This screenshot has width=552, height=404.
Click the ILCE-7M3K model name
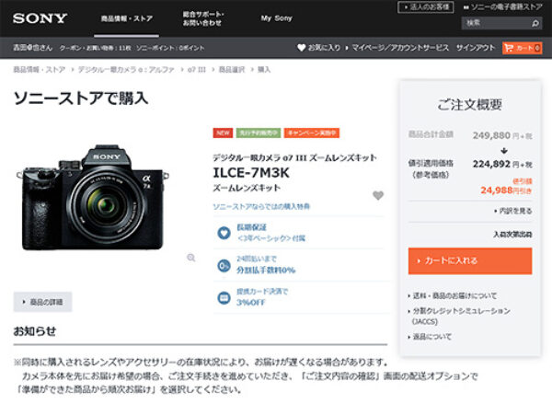coord(251,173)
